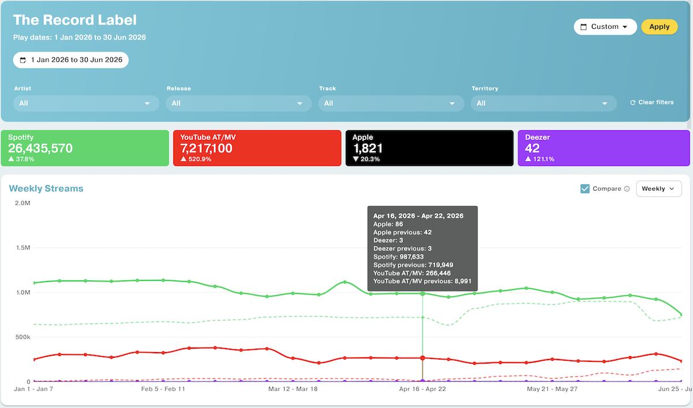The width and height of the screenshot is (693, 408).
Task: Click the down arrow on the Apple card
Action: 356,159
